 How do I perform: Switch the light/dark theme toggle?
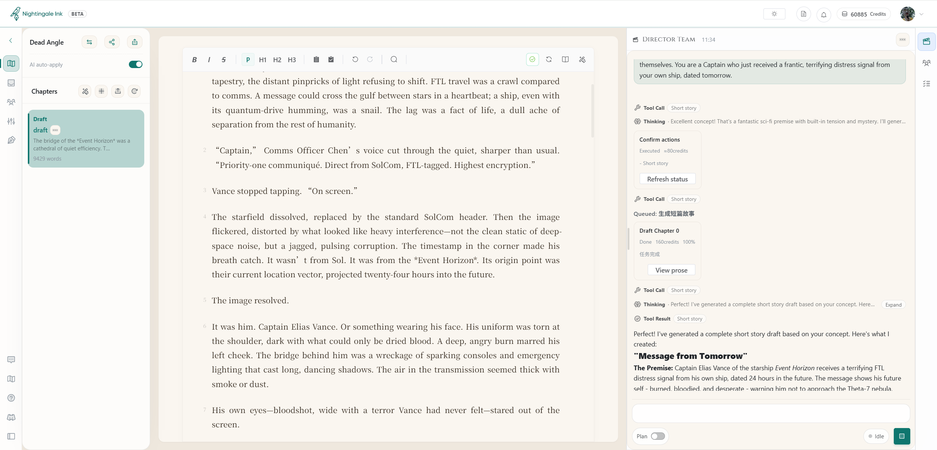tap(774, 14)
